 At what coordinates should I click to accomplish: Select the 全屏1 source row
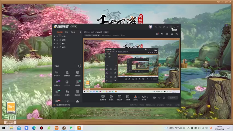pyautogui.click(x=68, y=36)
